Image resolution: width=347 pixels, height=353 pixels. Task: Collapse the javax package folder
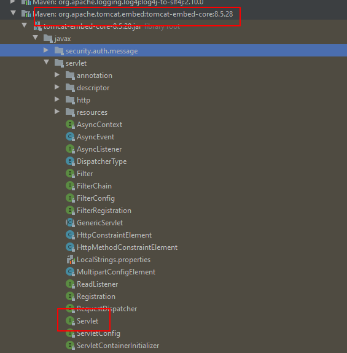(36, 37)
